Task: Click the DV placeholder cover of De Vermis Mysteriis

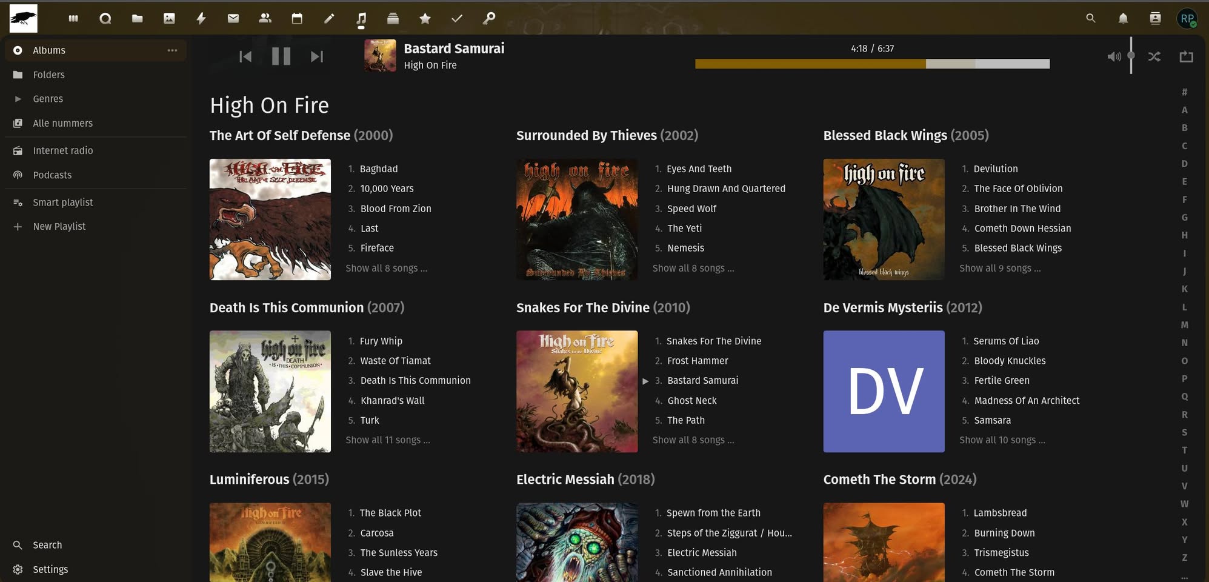Action: (884, 391)
